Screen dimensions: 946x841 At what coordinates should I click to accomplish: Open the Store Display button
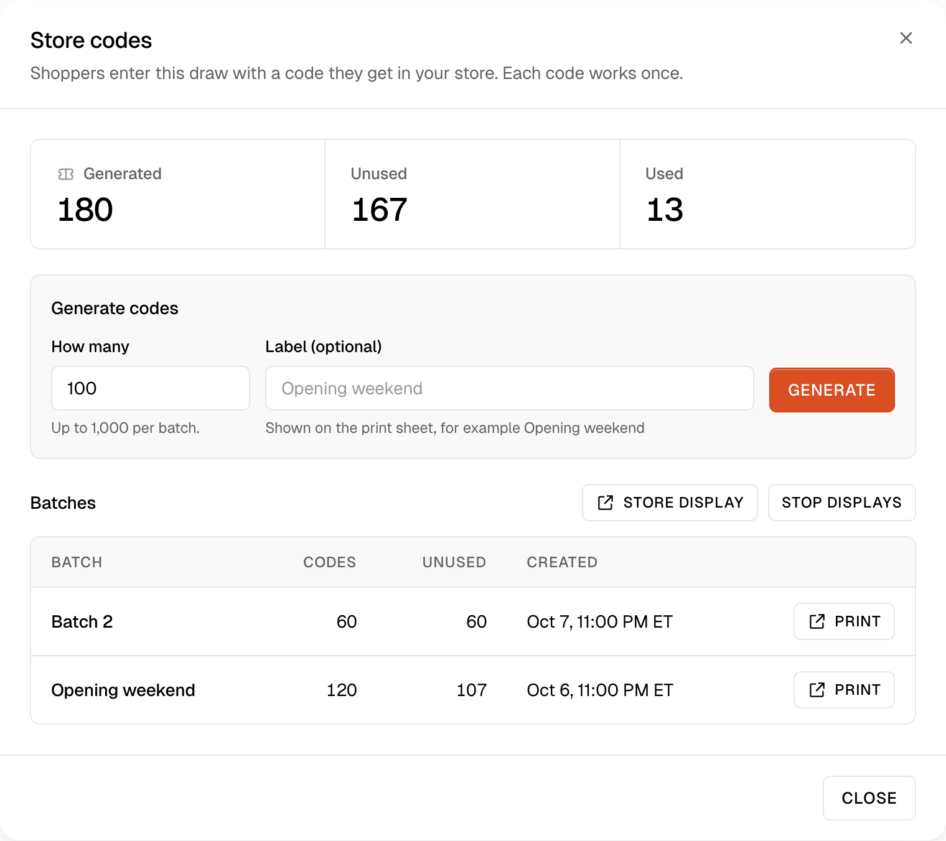click(x=670, y=503)
